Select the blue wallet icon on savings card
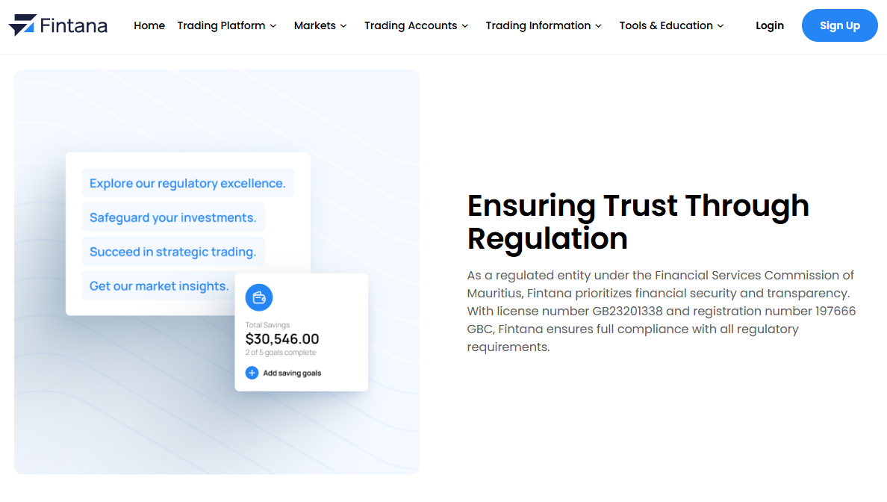This screenshot has width=887, height=502. point(259,297)
